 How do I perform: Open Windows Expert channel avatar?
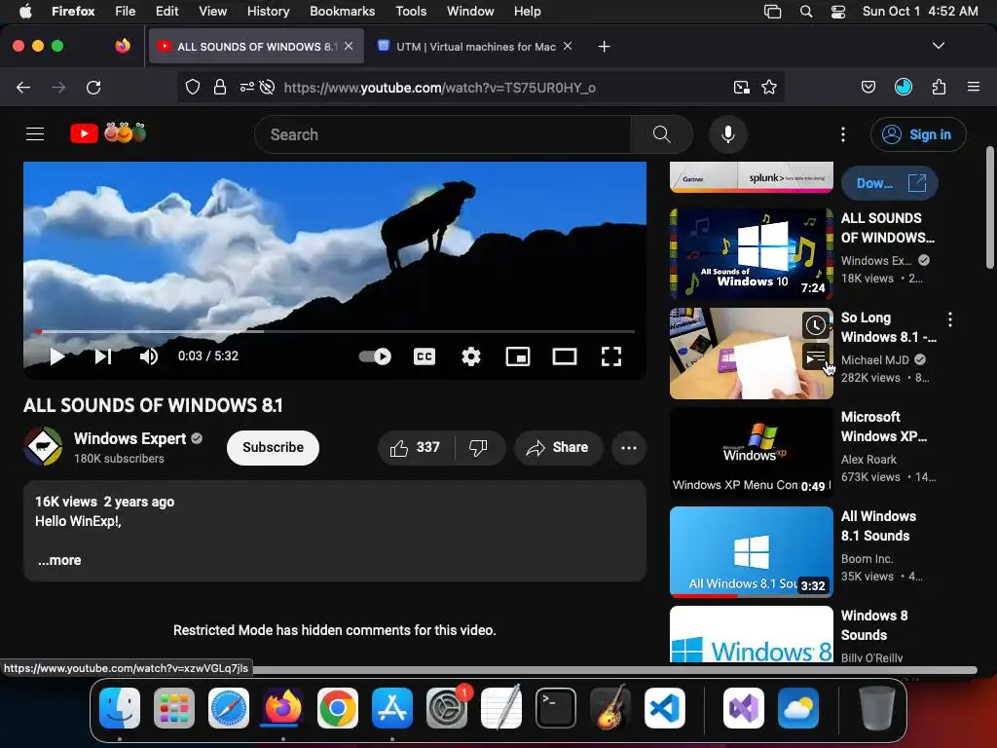[43, 446]
